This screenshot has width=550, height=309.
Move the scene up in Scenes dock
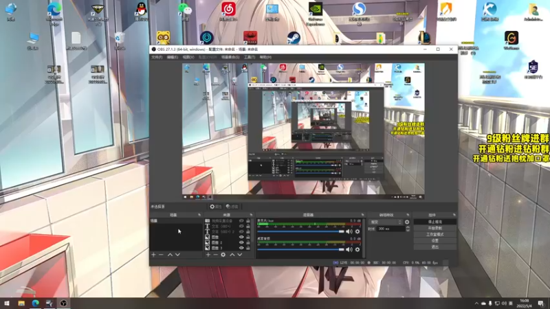(x=170, y=255)
